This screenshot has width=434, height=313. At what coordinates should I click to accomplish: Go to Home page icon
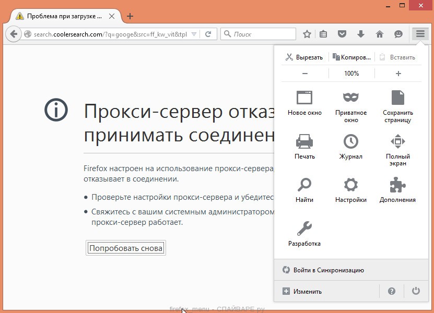[380, 34]
